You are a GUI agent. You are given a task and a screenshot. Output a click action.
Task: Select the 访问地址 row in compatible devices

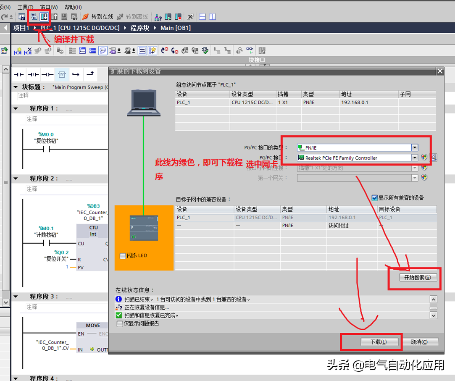[306, 226]
